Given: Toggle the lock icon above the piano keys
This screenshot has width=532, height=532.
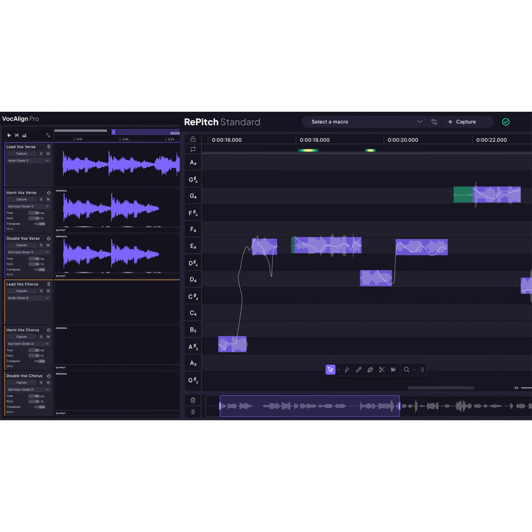Looking at the screenshot, I should click(x=193, y=139).
